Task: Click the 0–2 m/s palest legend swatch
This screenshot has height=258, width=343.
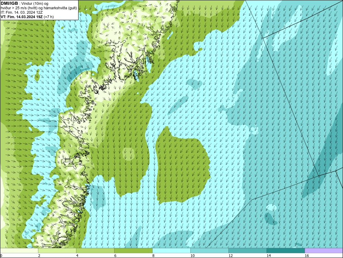Action: (x=19, y=250)
